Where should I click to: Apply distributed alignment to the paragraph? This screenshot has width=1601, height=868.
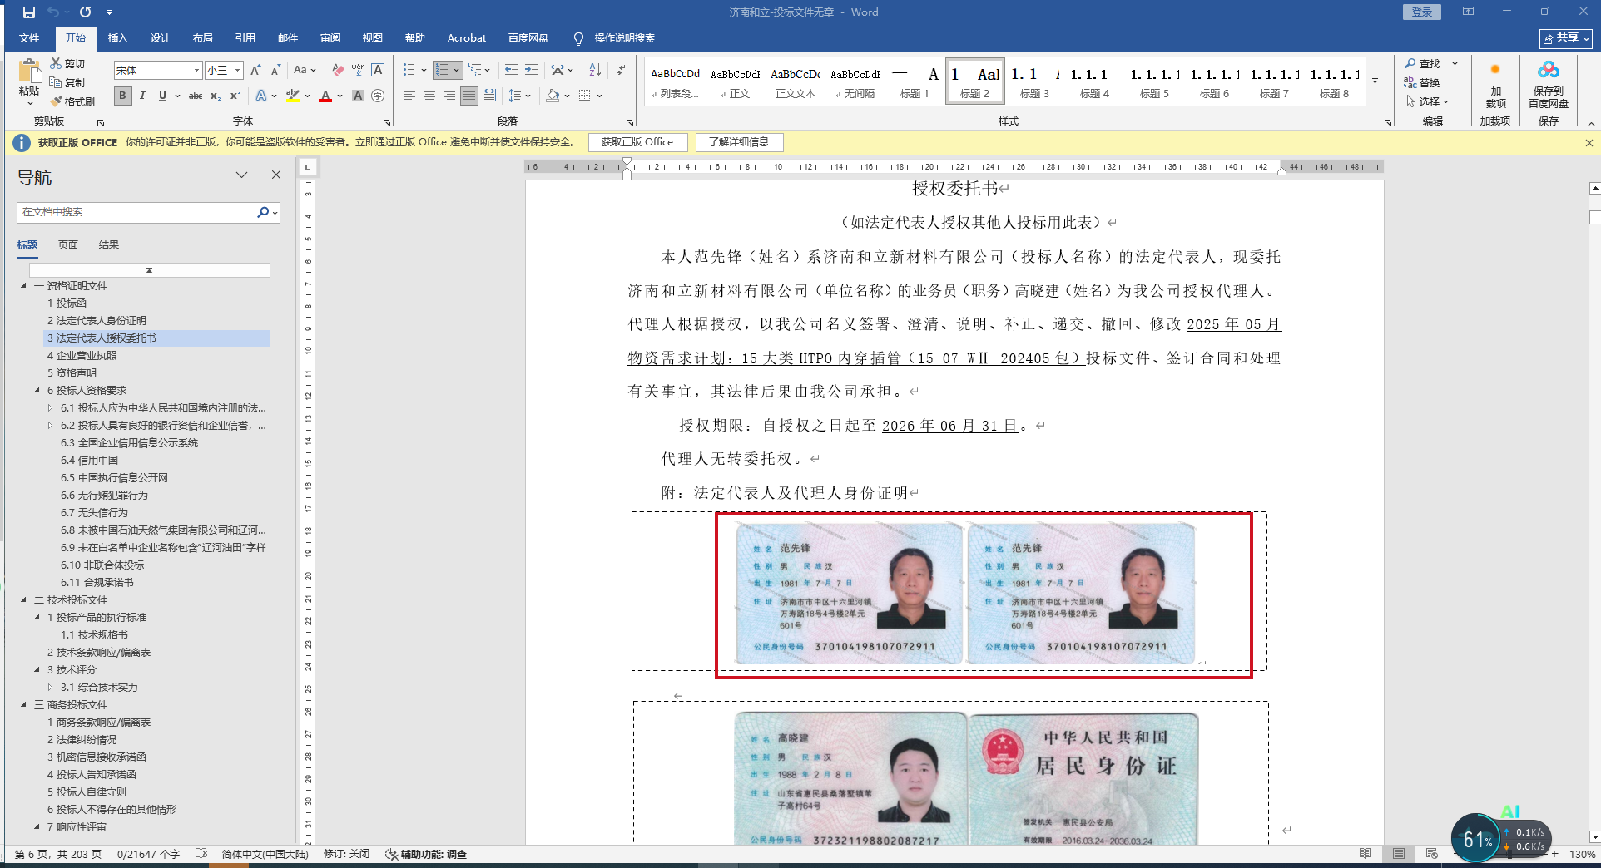[489, 96]
